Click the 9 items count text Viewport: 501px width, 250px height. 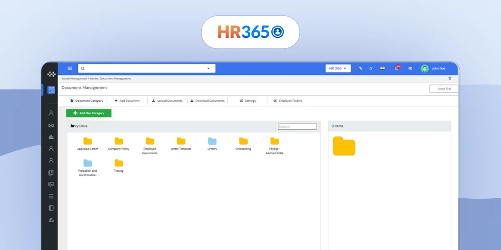click(338, 126)
